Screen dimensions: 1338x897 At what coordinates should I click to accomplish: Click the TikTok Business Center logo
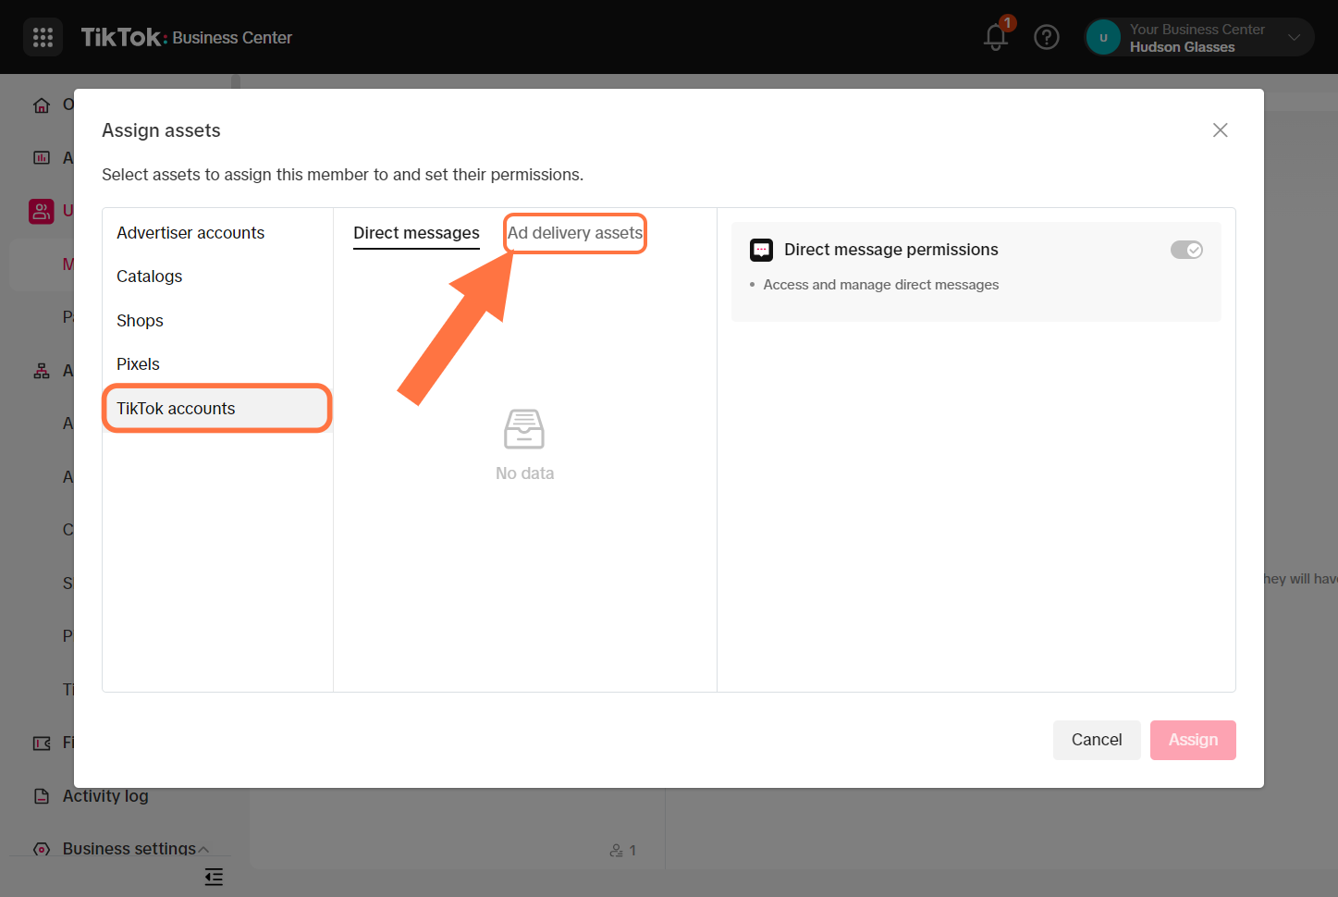(x=121, y=36)
